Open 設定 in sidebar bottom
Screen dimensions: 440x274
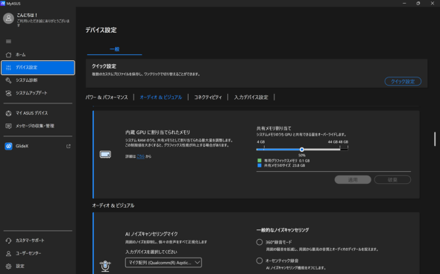tap(38, 266)
